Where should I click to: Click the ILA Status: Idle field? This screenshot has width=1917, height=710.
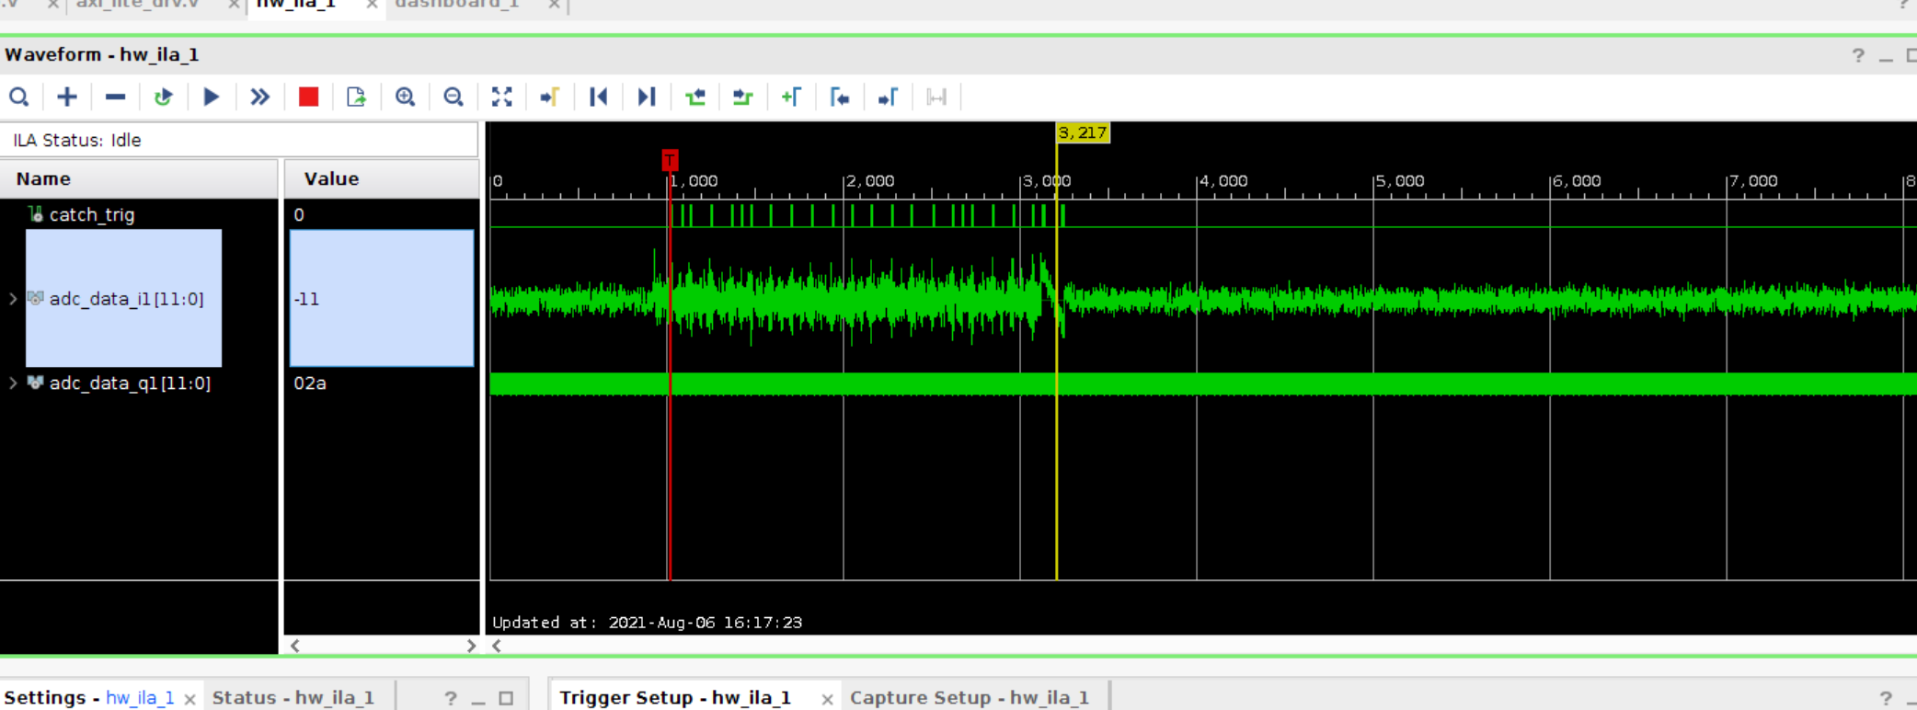[239, 140]
